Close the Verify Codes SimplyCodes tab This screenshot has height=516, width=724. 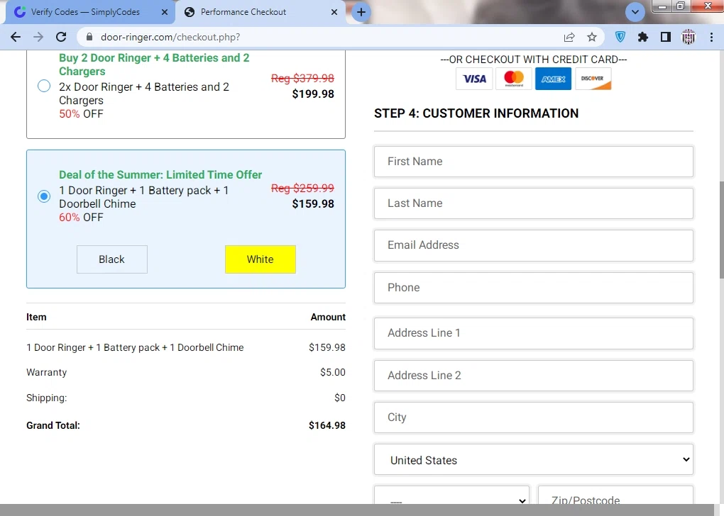coord(165,13)
